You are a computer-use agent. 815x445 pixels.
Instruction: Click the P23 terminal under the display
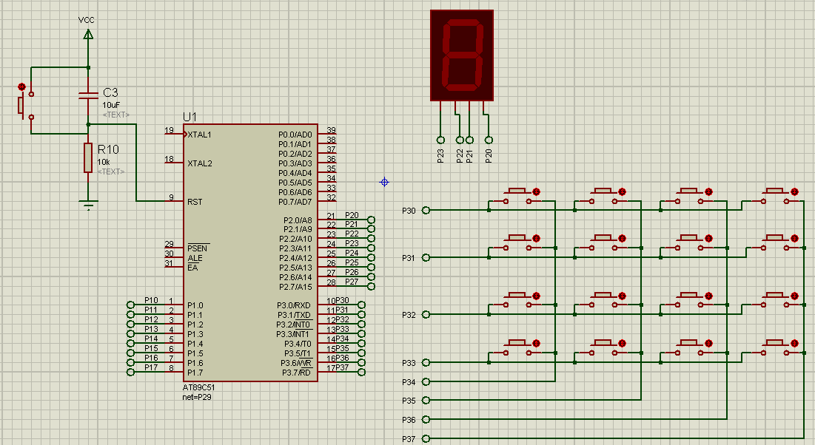440,139
